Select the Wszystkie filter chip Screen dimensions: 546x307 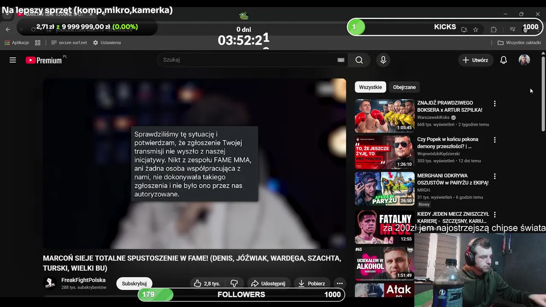370,87
